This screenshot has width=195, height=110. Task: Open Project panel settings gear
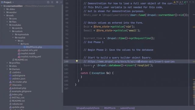[x=57, y=2]
